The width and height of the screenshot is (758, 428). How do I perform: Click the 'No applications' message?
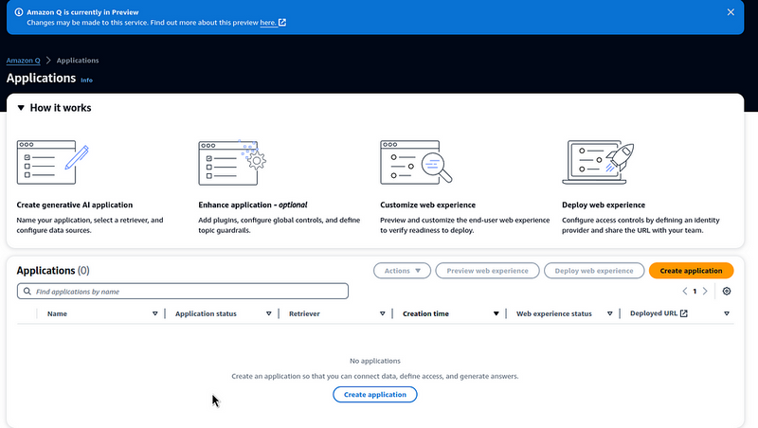click(x=375, y=361)
